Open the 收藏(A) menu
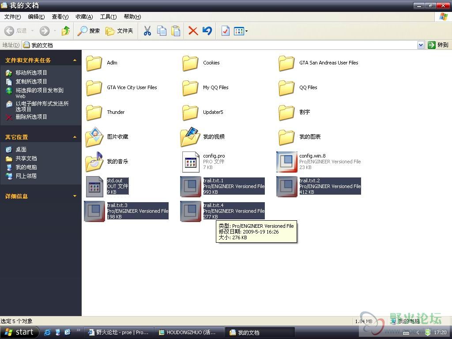The height and width of the screenshot is (339, 452). point(84,17)
